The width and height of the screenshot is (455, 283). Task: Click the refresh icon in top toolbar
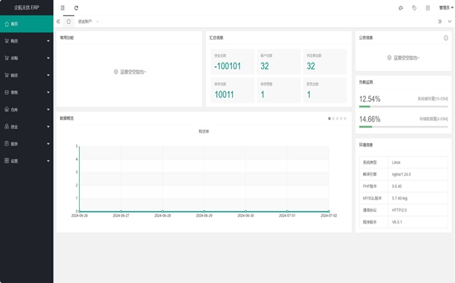click(x=76, y=8)
